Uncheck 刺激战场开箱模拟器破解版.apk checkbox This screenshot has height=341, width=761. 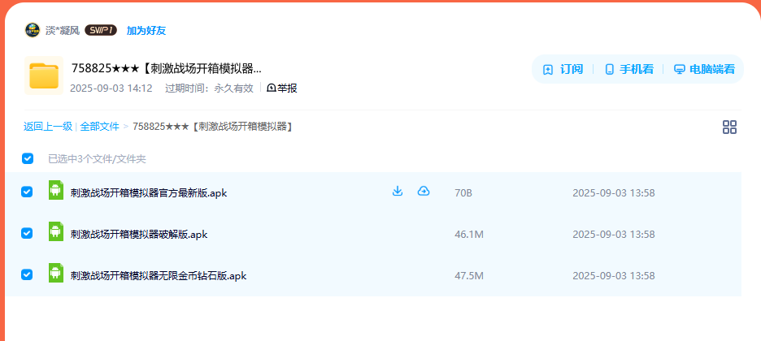coord(27,234)
